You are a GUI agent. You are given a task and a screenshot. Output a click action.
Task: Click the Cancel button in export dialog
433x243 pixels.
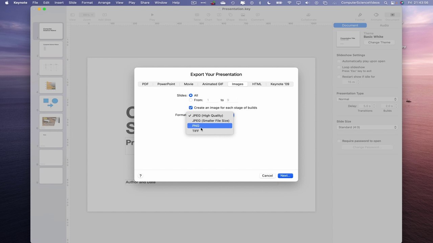pos(267,175)
